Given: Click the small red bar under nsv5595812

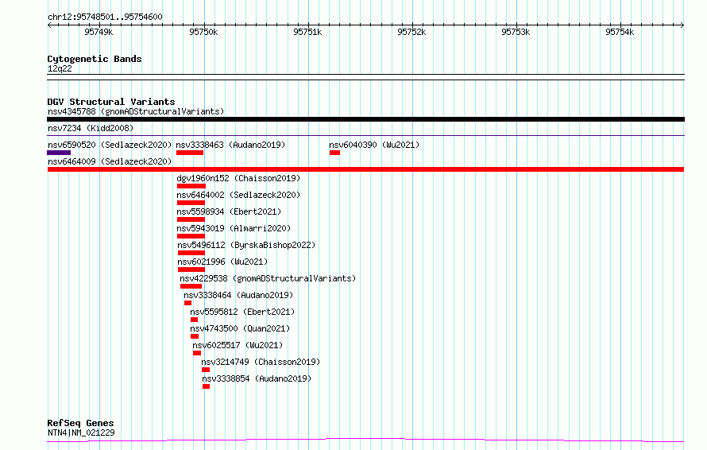Looking at the screenshot, I should pos(194,320).
